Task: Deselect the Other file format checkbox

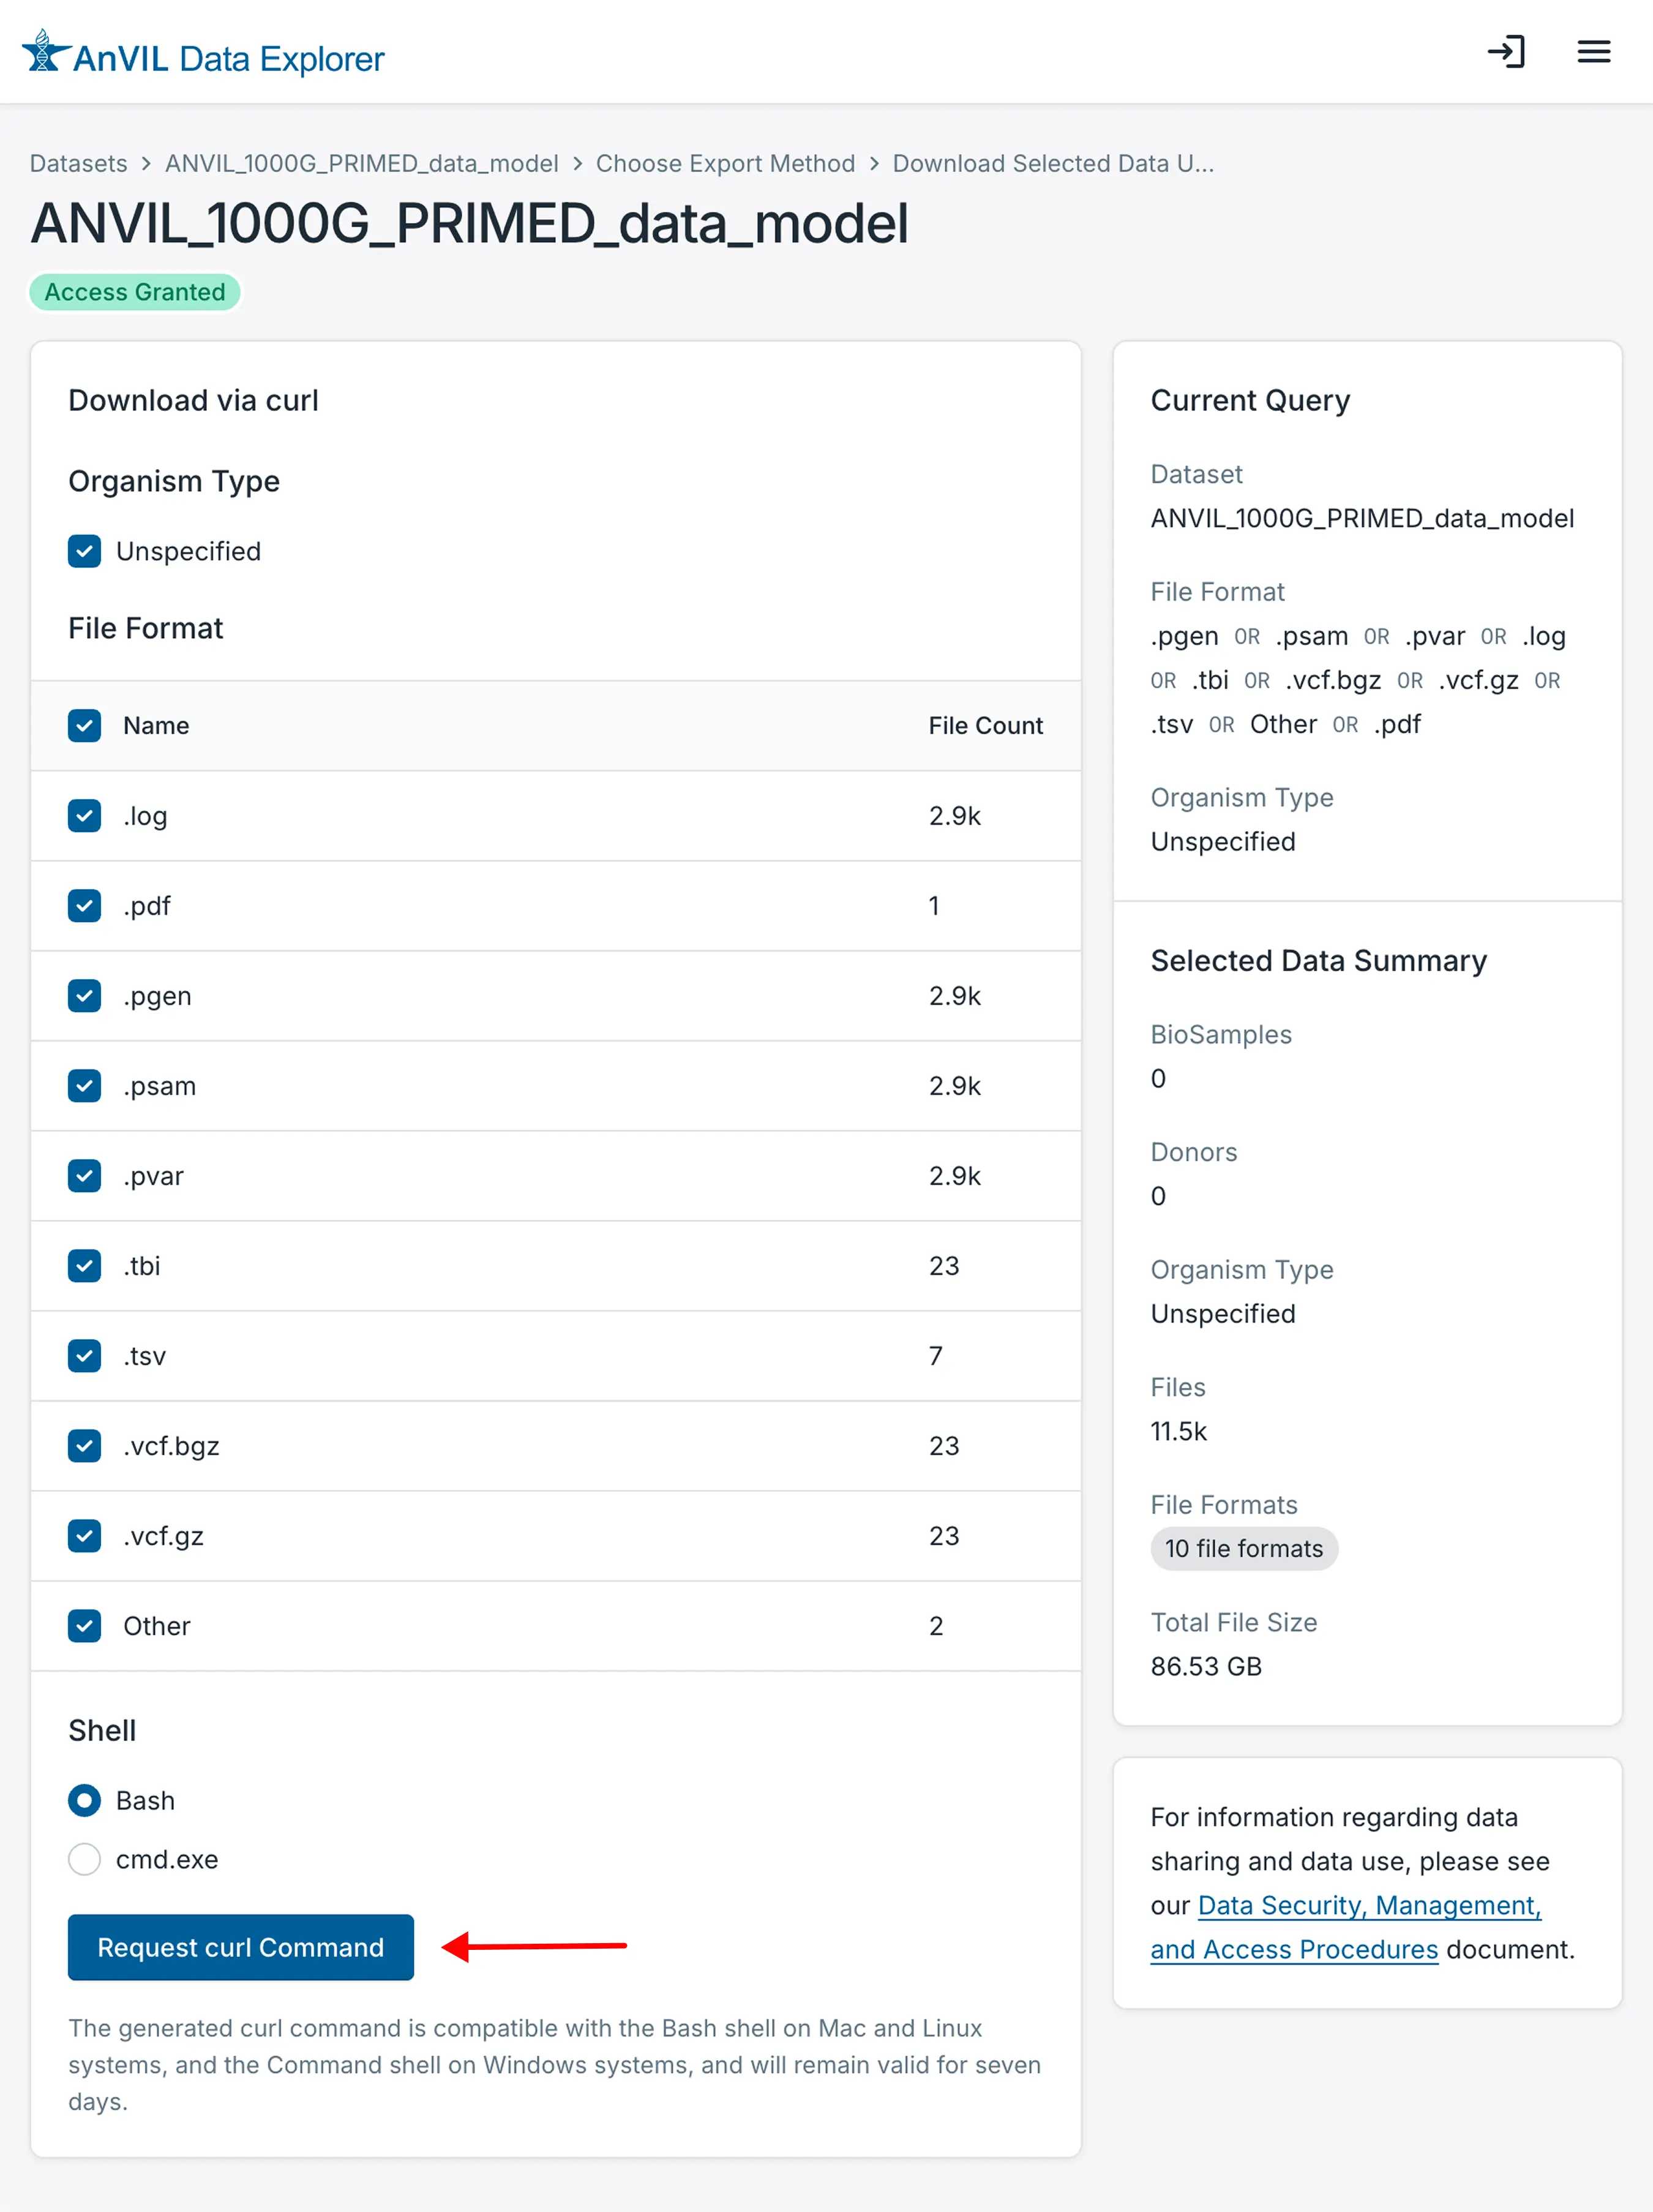Action: coord(85,1625)
